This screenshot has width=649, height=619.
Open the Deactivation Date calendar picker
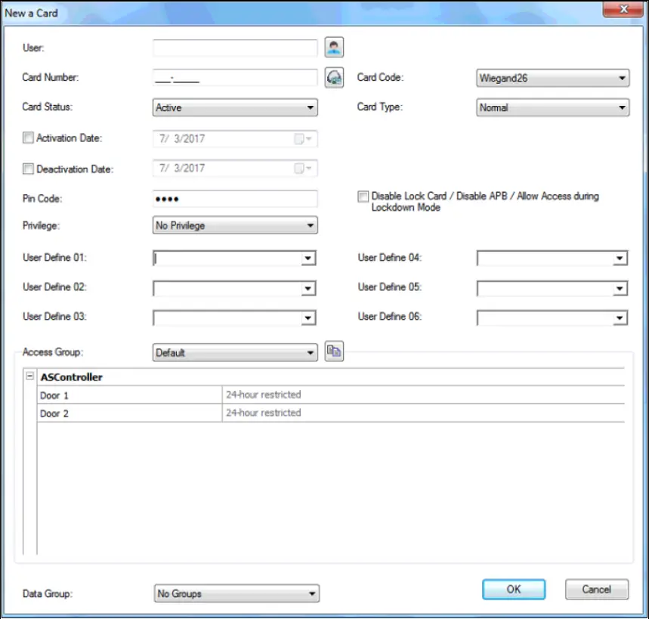[x=303, y=169]
